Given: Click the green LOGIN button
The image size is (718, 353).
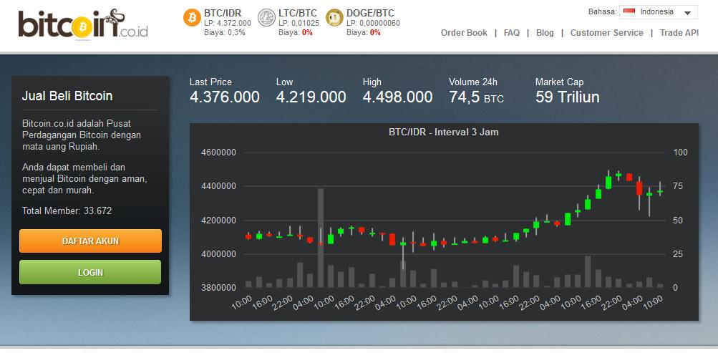Looking at the screenshot, I should 90,272.
